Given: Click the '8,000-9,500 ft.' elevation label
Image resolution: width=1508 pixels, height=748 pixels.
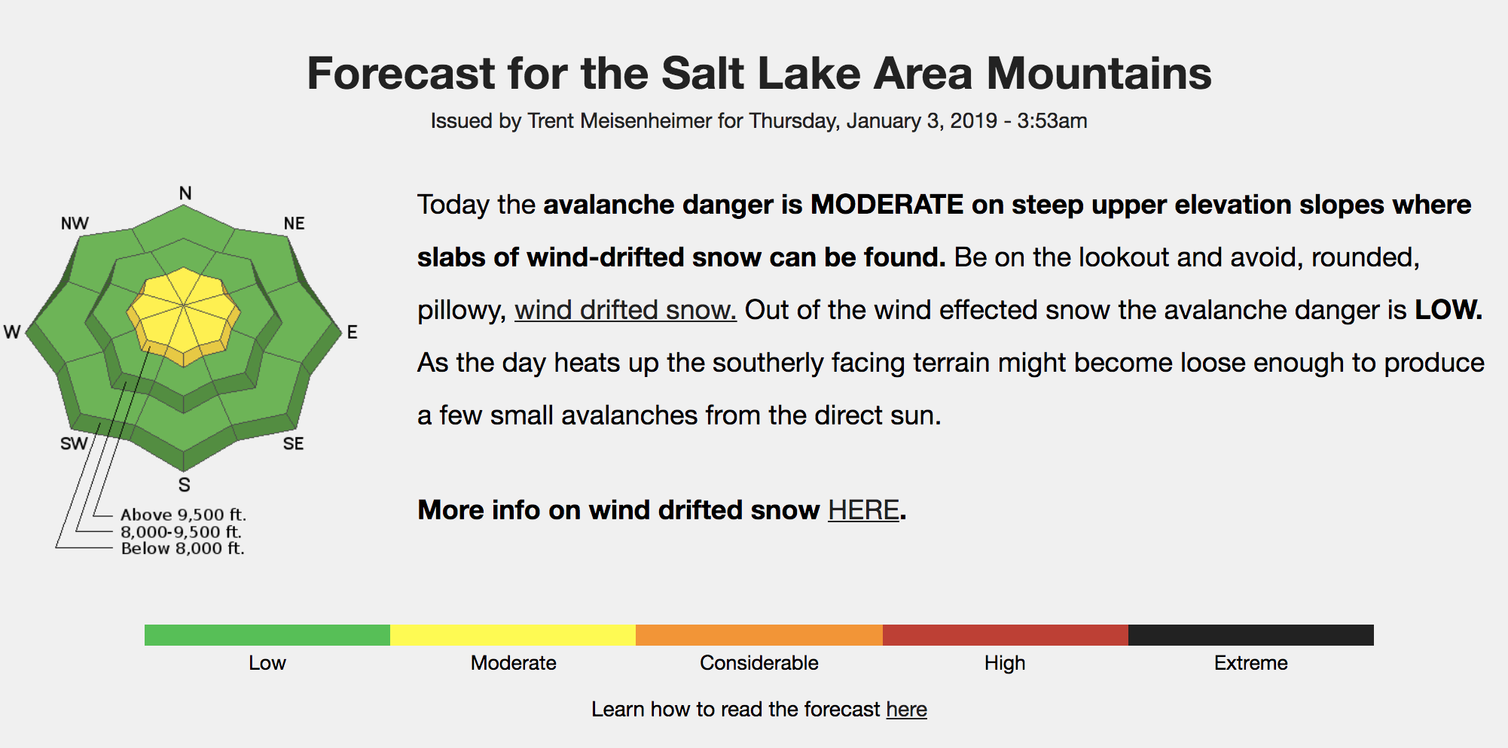Looking at the screenshot, I should (181, 532).
